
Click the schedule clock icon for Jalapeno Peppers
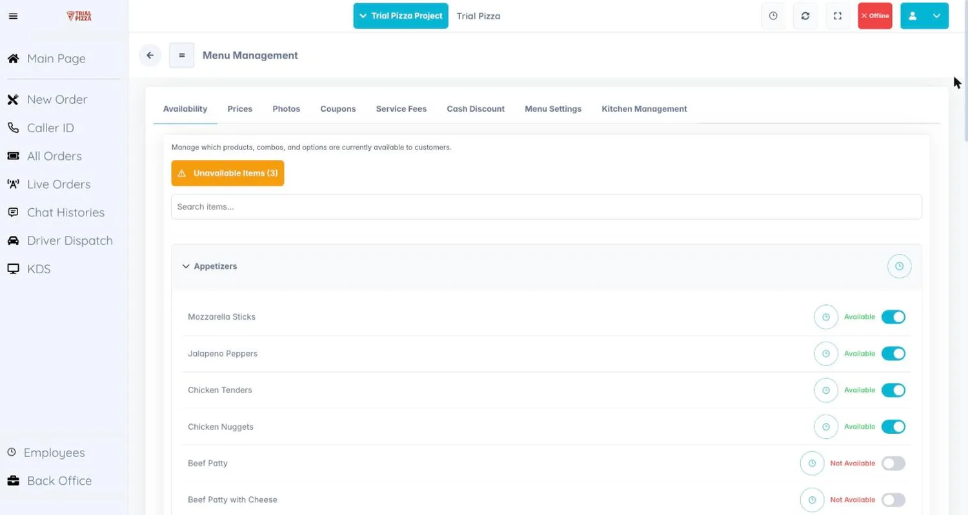(826, 354)
